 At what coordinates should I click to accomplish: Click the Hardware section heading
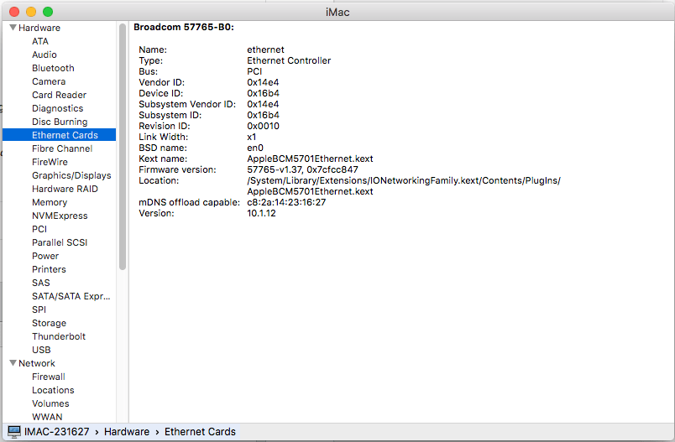tap(39, 28)
